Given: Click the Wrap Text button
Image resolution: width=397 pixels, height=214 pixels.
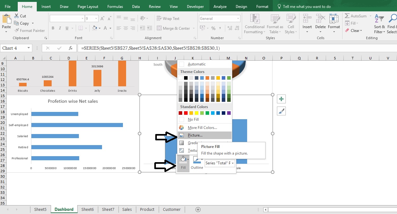Looking at the screenshot, I should (x=168, y=19).
